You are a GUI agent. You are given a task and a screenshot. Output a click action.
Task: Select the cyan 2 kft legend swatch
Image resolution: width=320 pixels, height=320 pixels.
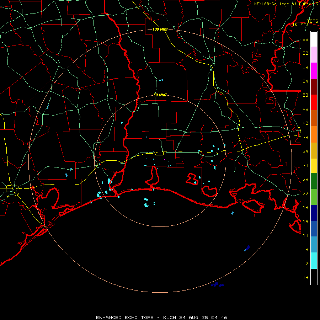[314, 261]
